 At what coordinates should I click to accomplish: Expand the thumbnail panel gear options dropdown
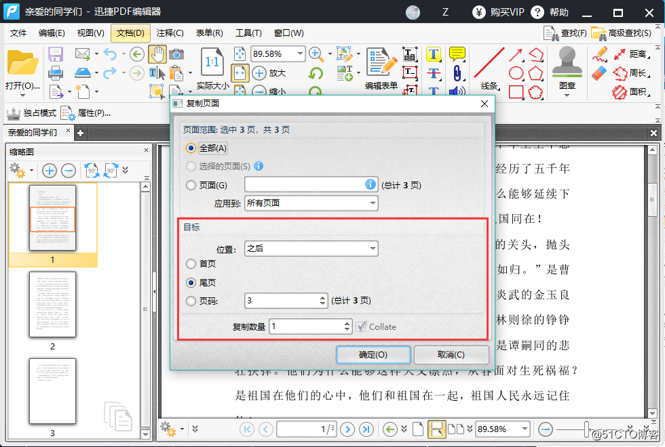click(x=31, y=171)
